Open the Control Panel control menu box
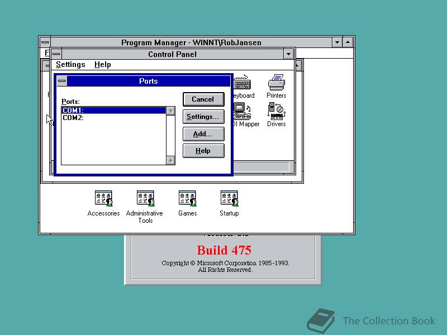Screen dimensions: 447x335 pyautogui.click(x=56, y=54)
